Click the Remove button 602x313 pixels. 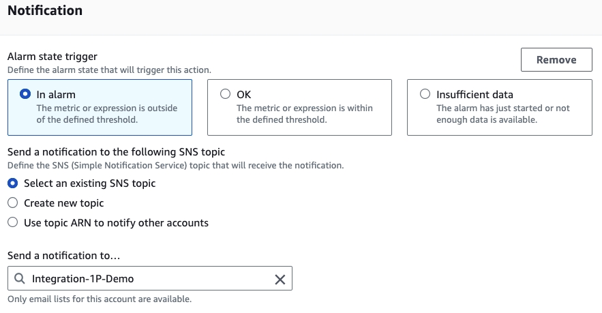[x=556, y=60]
